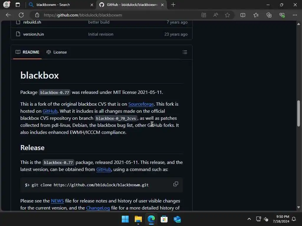The image size is (302, 226).
Task: Open the ChangeLog file link
Action: (x=98, y=208)
